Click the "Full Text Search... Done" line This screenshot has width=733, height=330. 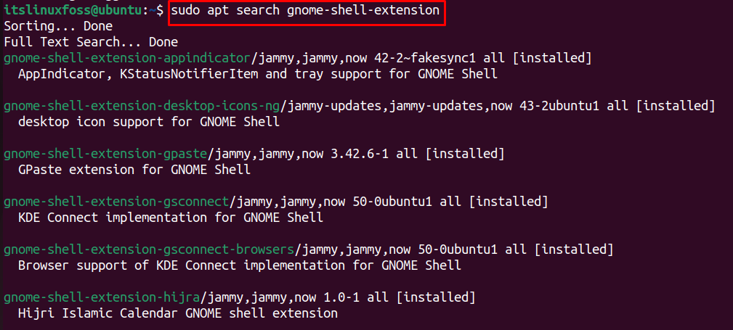click(x=91, y=43)
